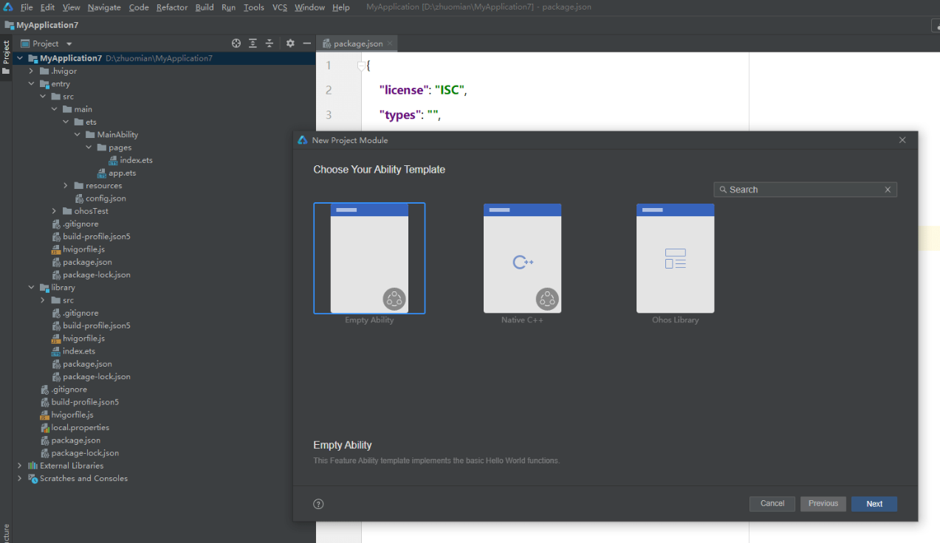Click the locate/select opened file target icon

(236, 44)
